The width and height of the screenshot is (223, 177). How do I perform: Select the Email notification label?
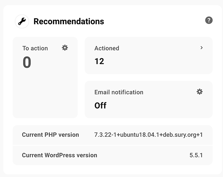click(119, 92)
